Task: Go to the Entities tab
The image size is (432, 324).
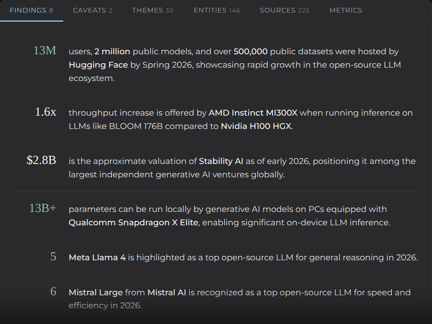Action: tap(217, 11)
